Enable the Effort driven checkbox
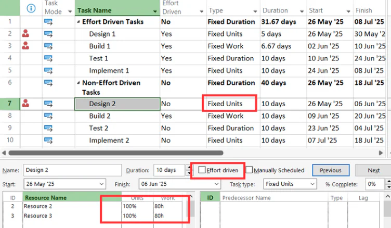Image resolution: width=391 pixels, height=228 pixels. click(202, 170)
